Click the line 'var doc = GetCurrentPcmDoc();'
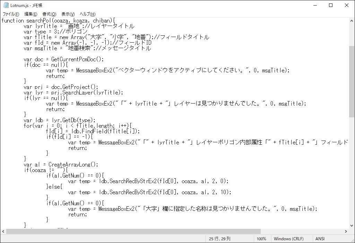Viewport: 355px width, 243px height. [x=64, y=59]
